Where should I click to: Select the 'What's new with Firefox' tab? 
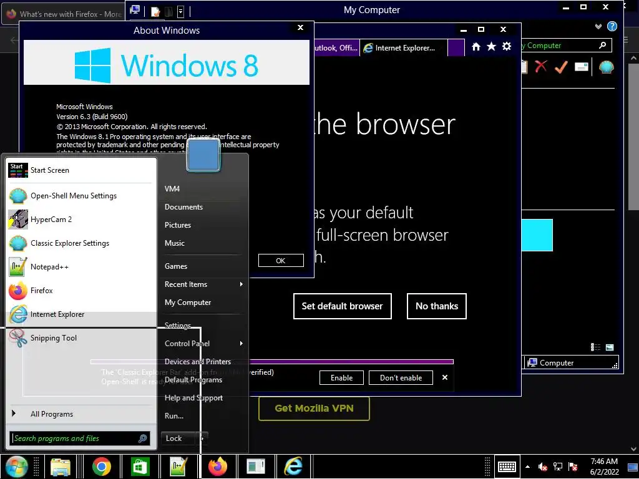point(63,14)
